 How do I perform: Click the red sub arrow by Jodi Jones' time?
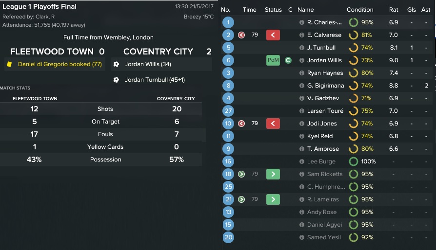[x=241, y=124]
